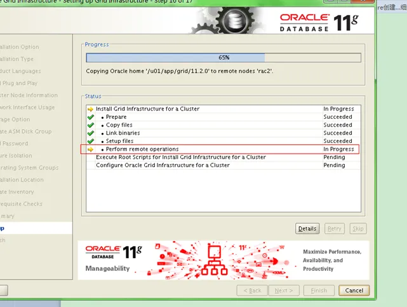
Task: Select Installation Option step in sidebar
Action: pyautogui.click(x=20, y=47)
